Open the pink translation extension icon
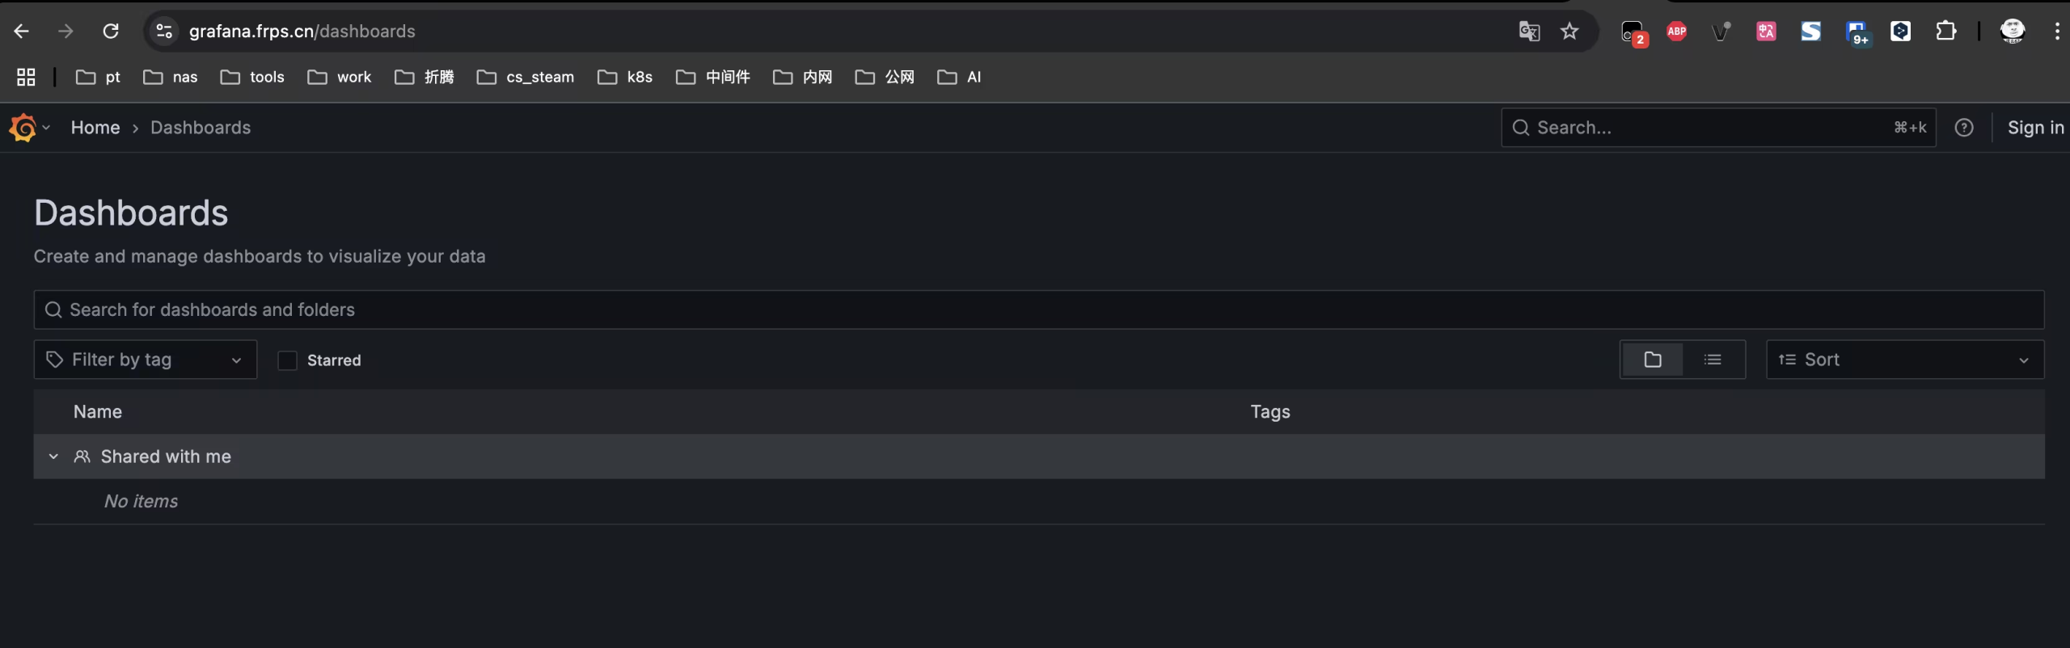2070x648 pixels. pos(1766,32)
